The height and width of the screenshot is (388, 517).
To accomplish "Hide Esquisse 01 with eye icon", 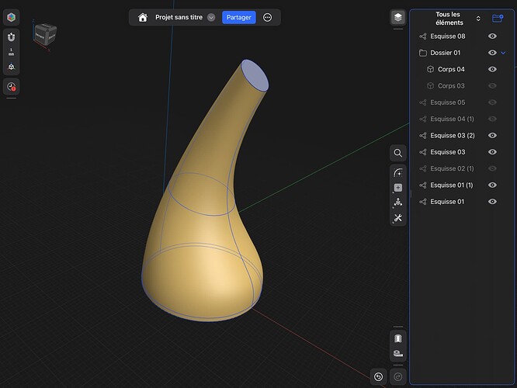I will [x=492, y=202].
